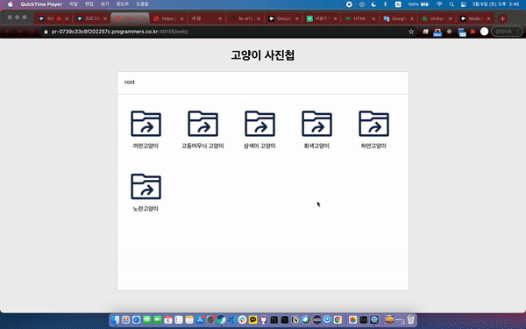Open the input source menu icon

(x=398, y=4)
